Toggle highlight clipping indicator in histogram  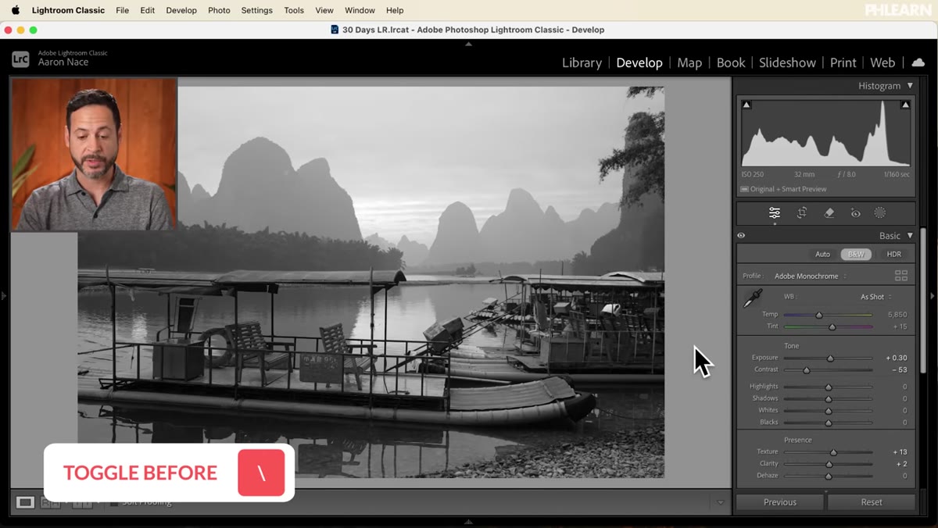(x=905, y=105)
